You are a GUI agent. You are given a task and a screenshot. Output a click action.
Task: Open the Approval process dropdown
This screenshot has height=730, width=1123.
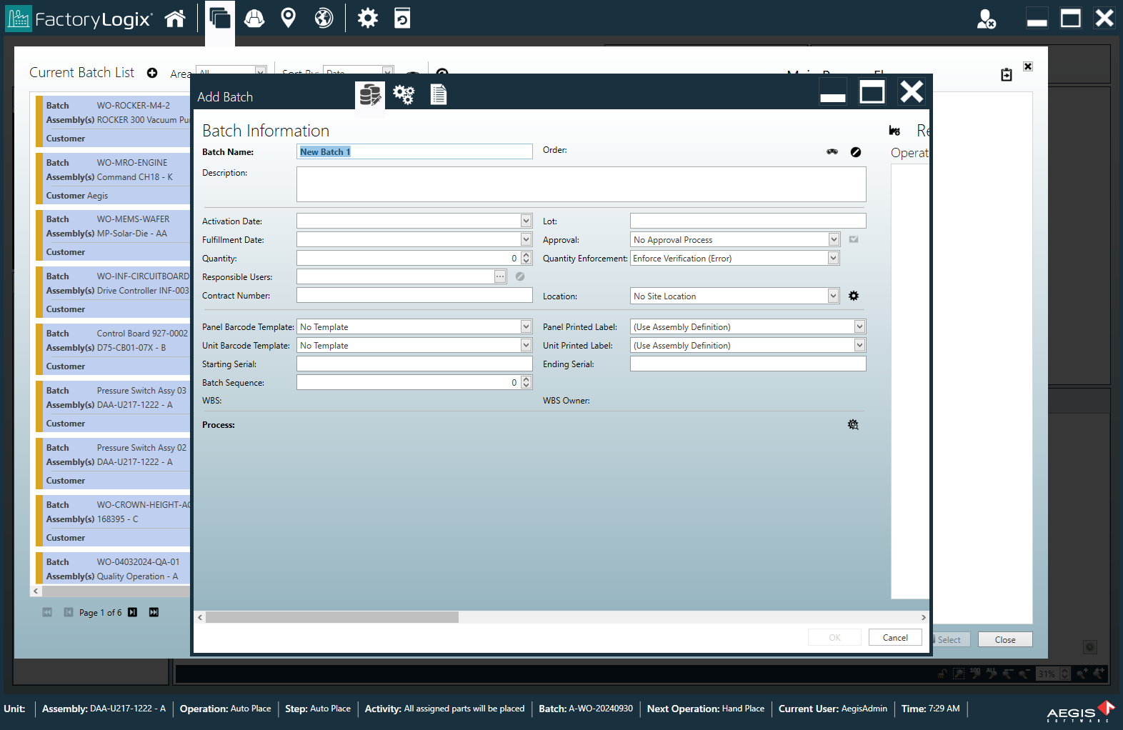[834, 240]
